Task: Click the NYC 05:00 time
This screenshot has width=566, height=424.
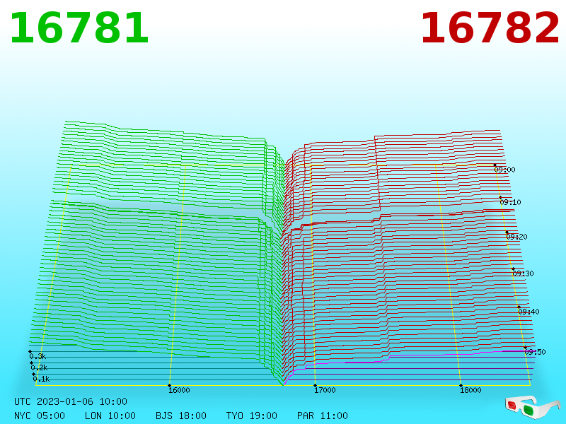Action: (40, 416)
